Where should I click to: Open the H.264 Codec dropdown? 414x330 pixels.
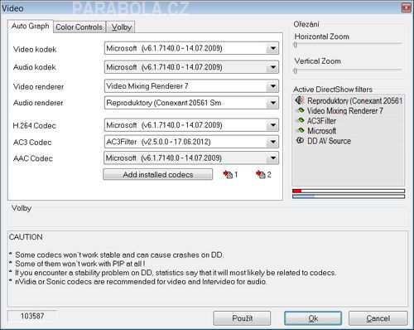click(x=191, y=125)
